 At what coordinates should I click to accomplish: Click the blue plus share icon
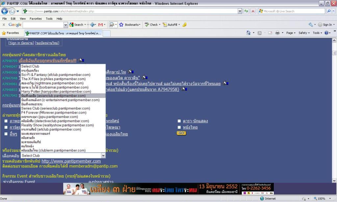click(x=93, y=25)
